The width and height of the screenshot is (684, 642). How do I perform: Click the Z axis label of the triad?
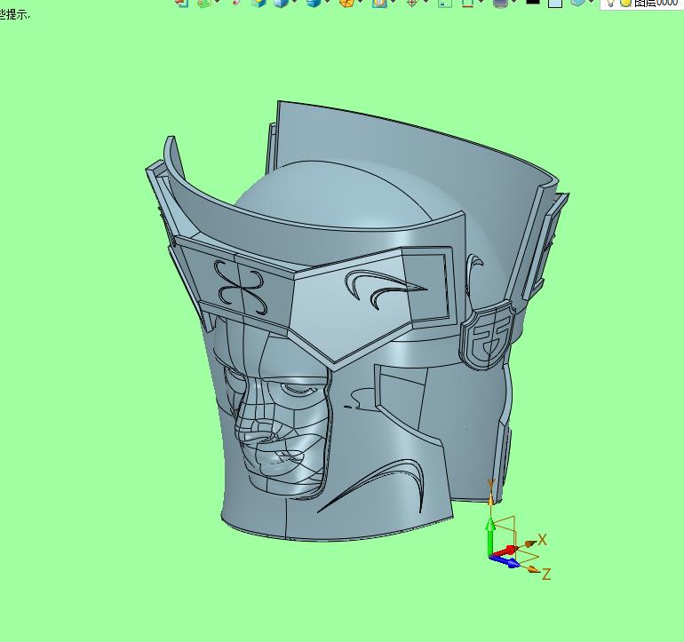546,574
